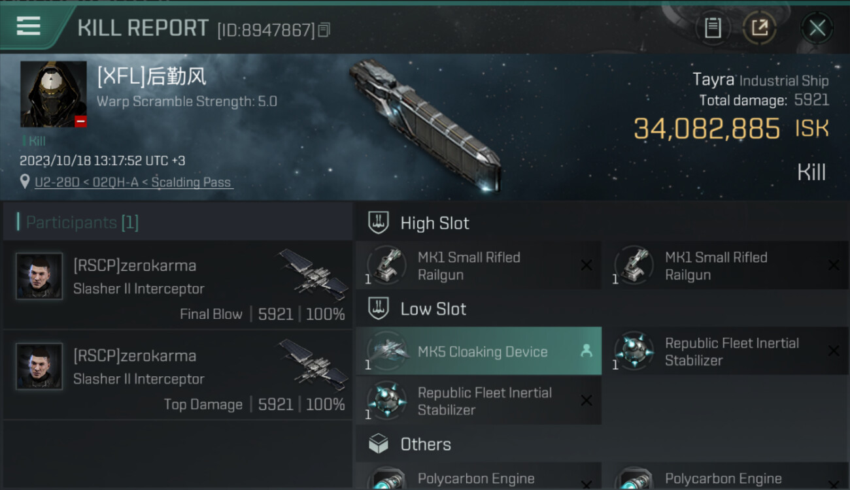Click person icon on MK5 Cloaking Device
The image size is (850, 490).
point(586,351)
